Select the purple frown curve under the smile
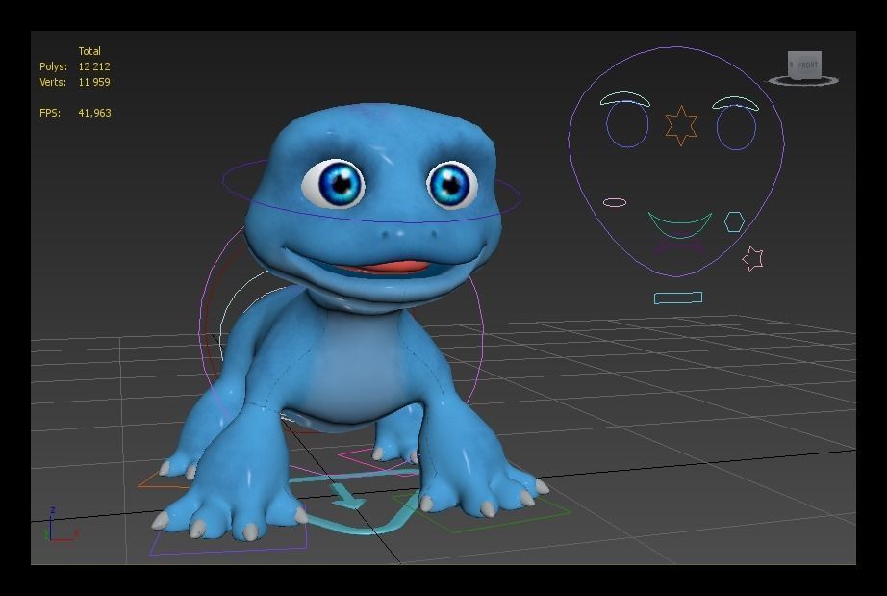 679,246
